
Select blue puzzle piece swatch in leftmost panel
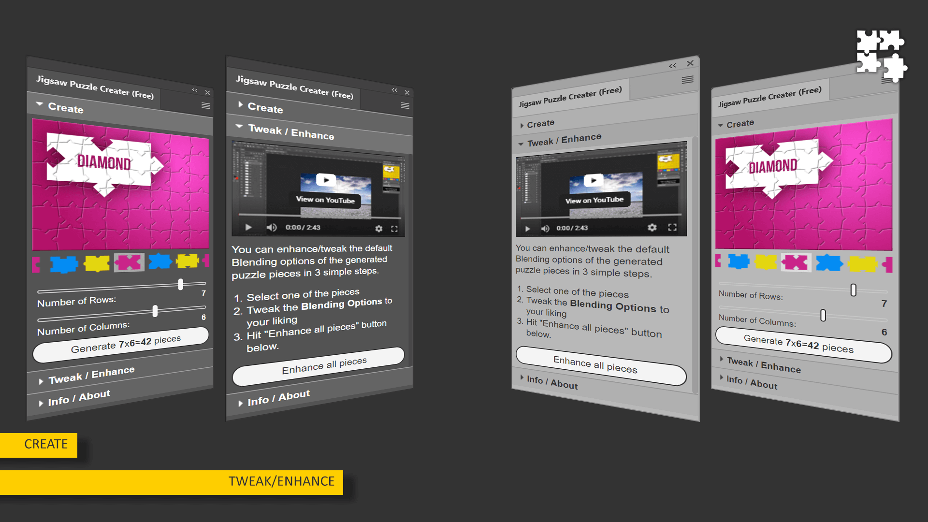(x=64, y=264)
